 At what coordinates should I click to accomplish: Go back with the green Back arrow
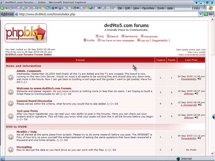tap(3, 8)
